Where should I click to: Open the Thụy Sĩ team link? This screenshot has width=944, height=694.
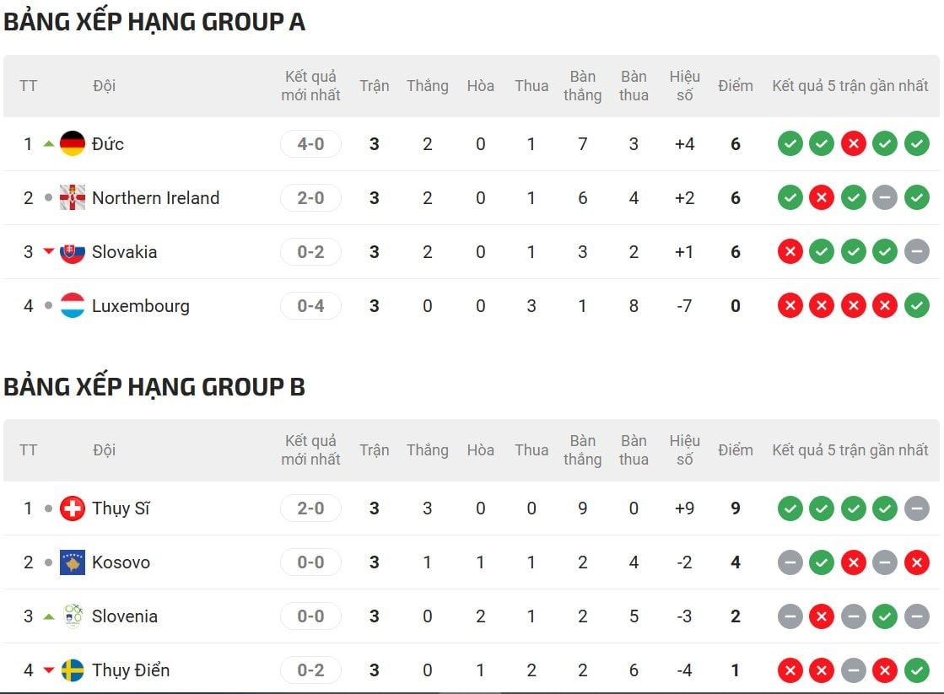tap(121, 508)
